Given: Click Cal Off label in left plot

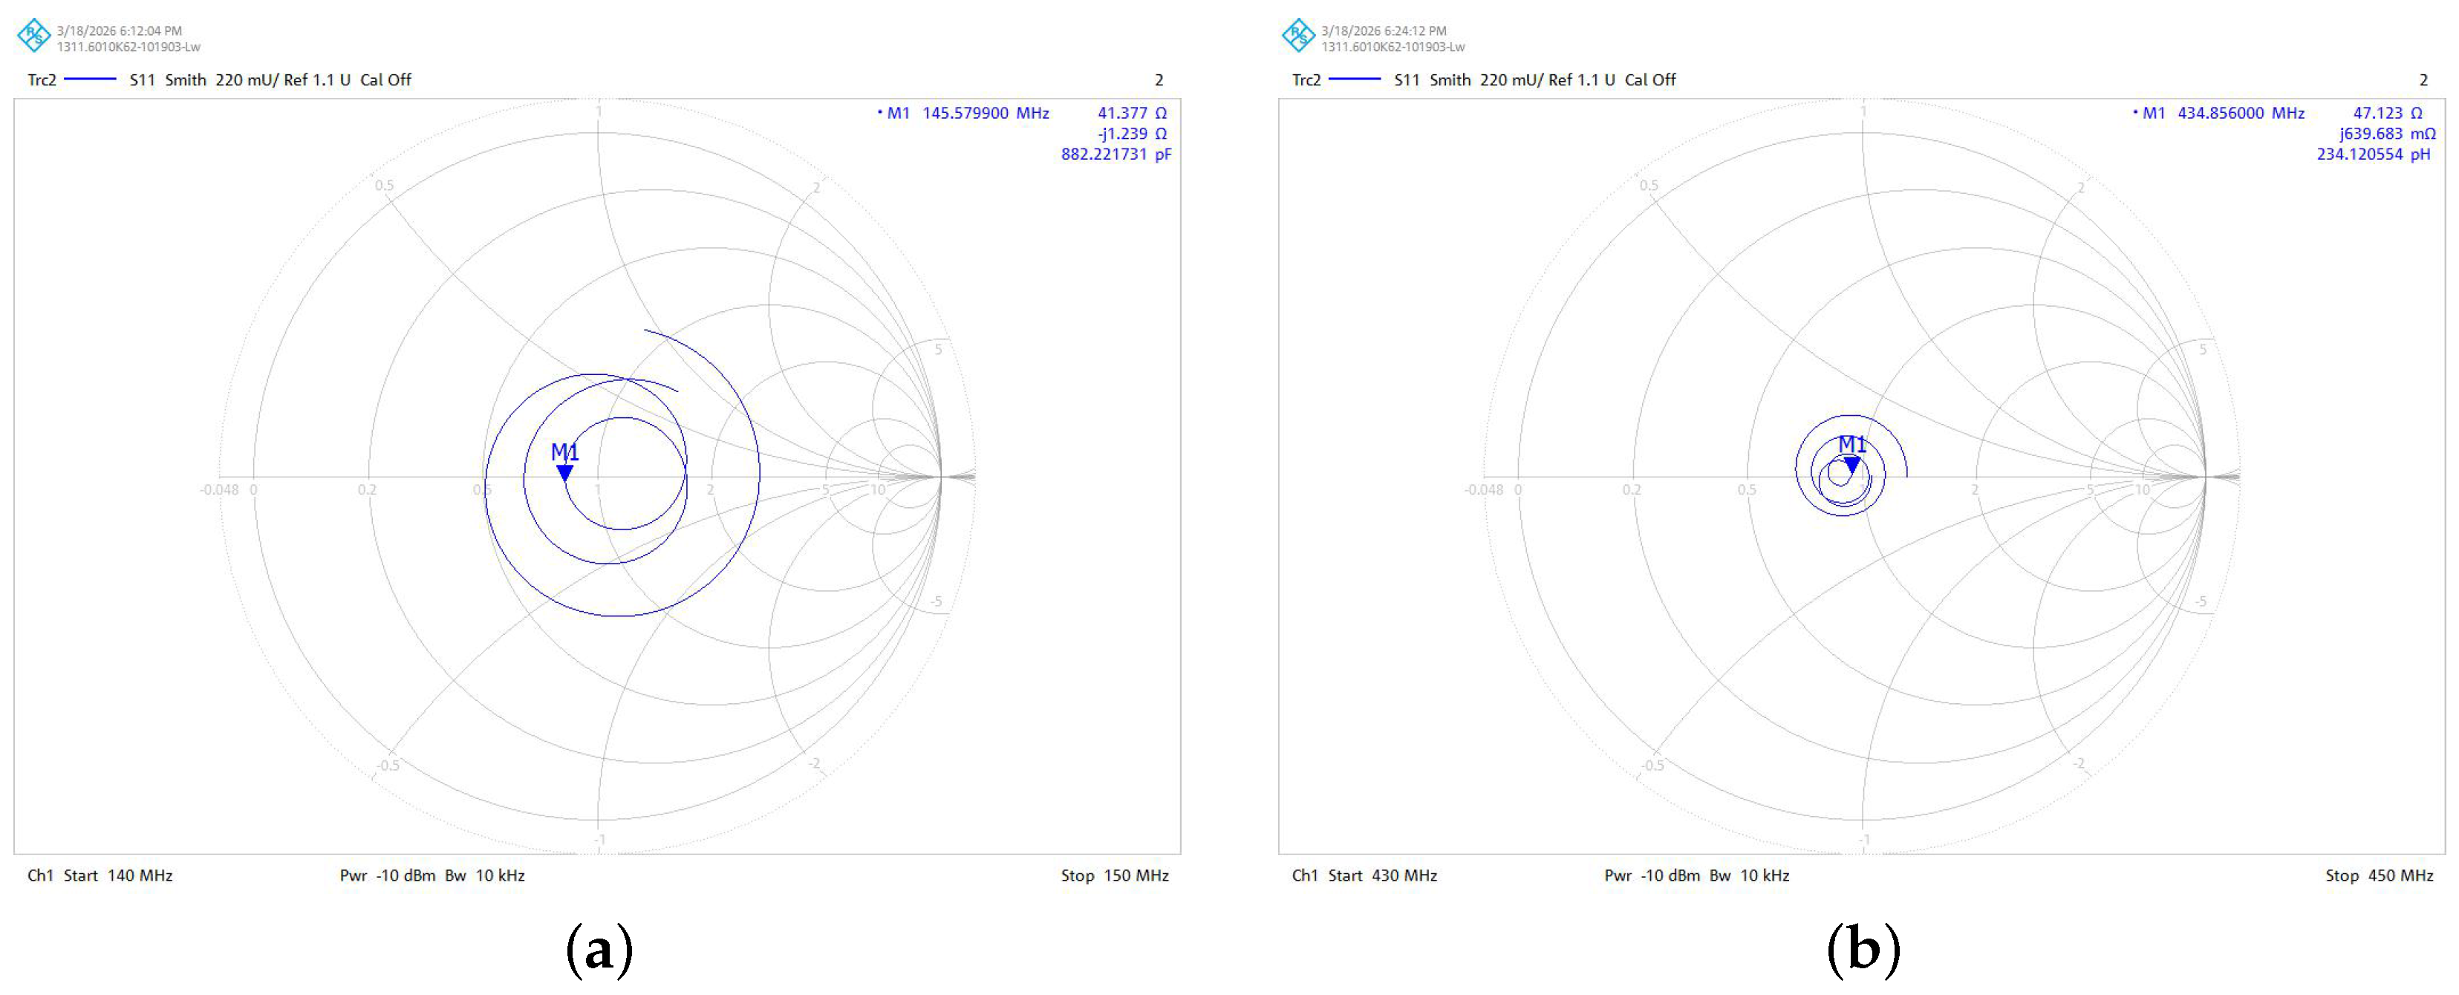Looking at the screenshot, I should [x=385, y=80].
